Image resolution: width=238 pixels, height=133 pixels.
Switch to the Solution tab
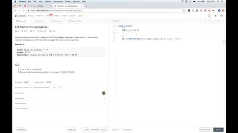[39, 21]
